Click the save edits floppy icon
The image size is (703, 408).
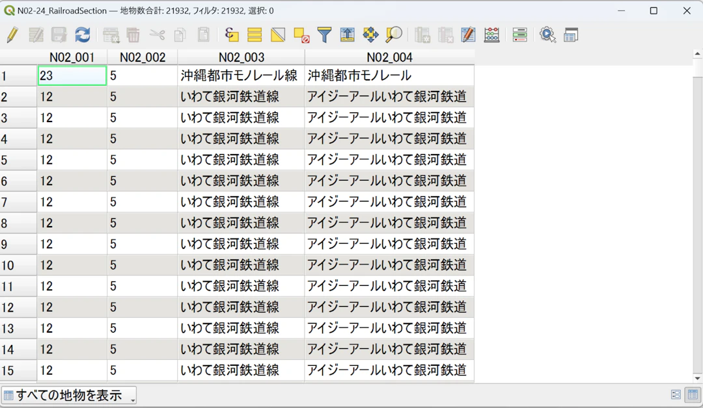point(59,34)
